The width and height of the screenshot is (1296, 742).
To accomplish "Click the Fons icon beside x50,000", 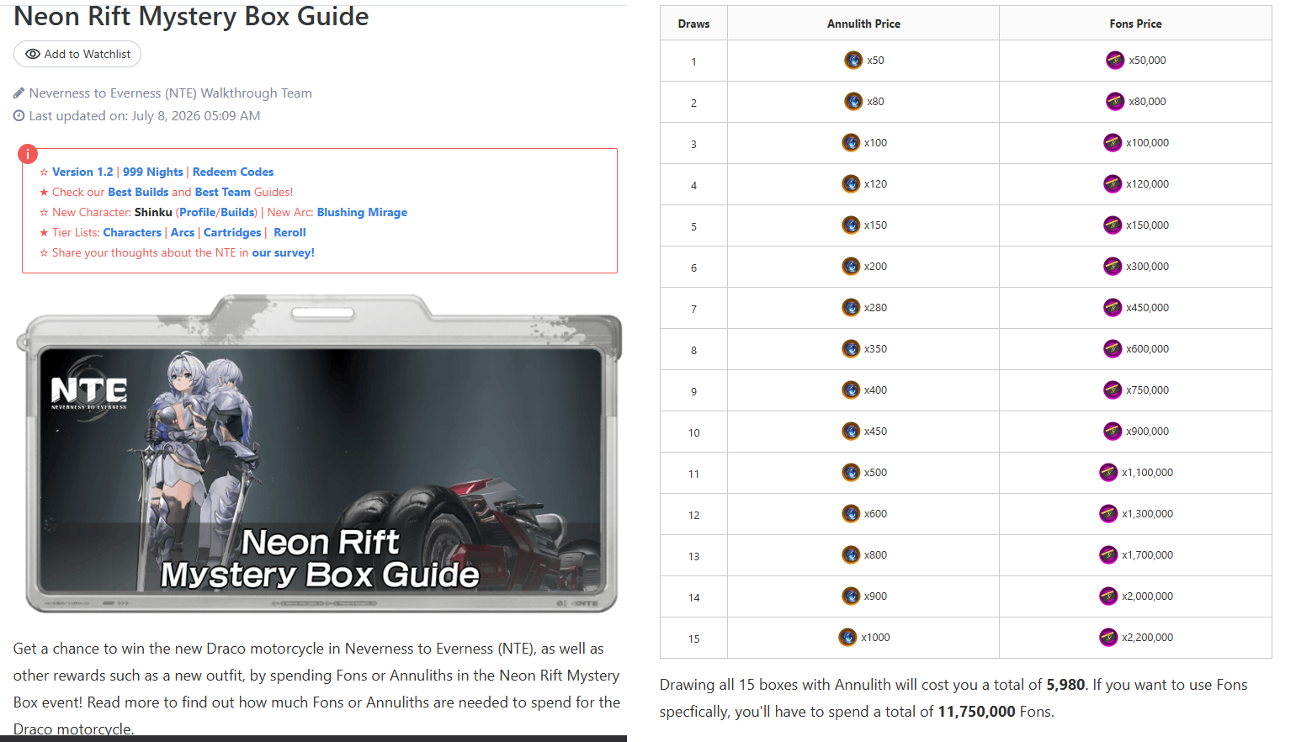I will (x=1115, y=60).
